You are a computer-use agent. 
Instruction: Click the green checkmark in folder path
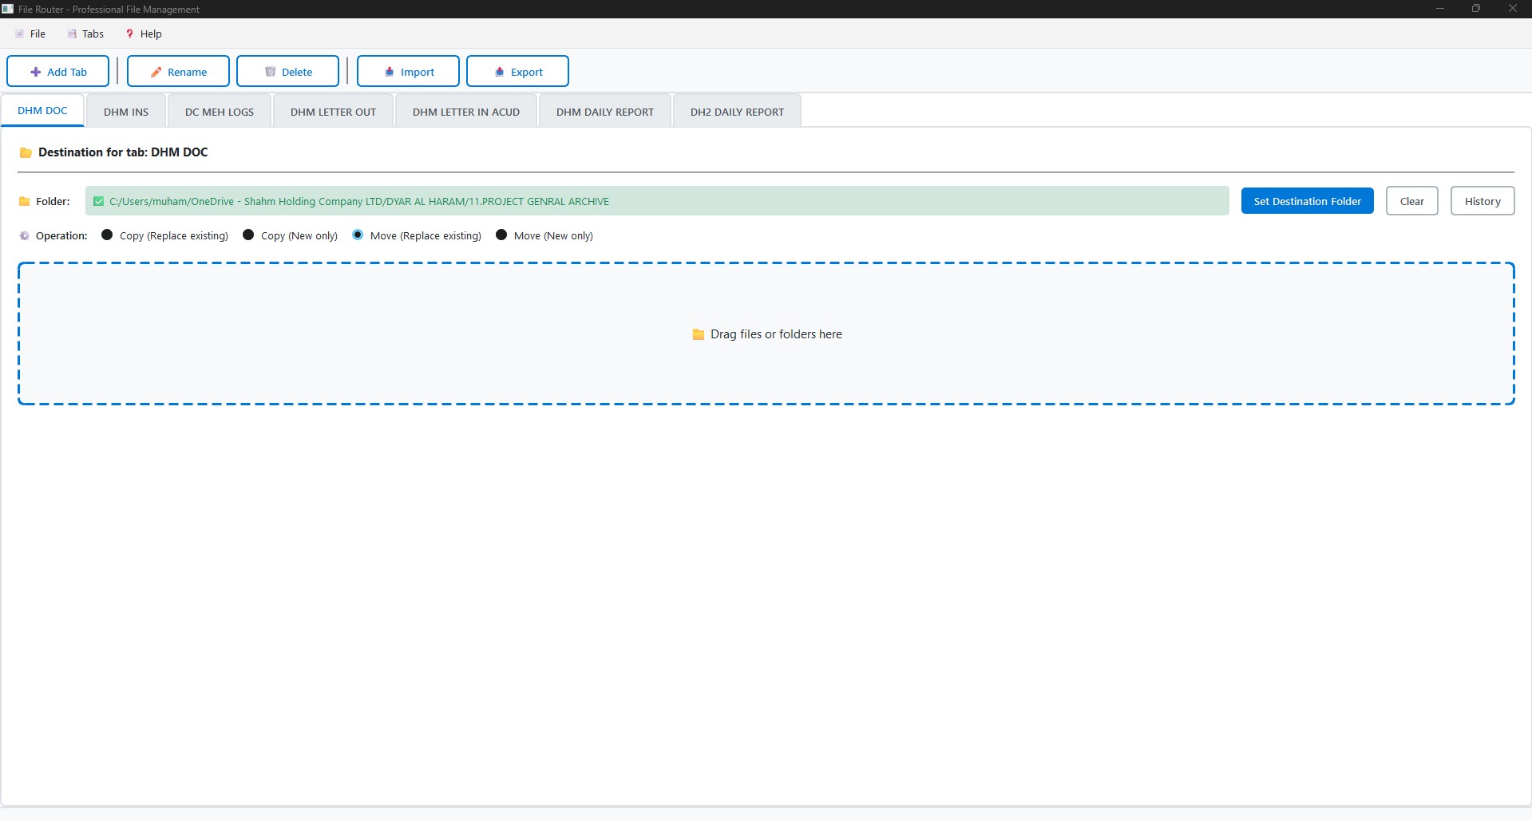[98, 201]
